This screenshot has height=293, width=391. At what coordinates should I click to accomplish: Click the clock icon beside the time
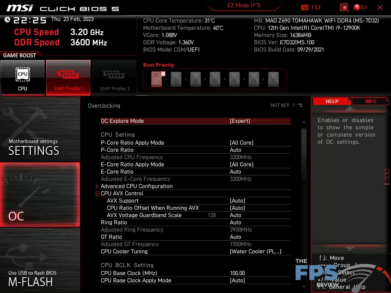click(7, 20)
